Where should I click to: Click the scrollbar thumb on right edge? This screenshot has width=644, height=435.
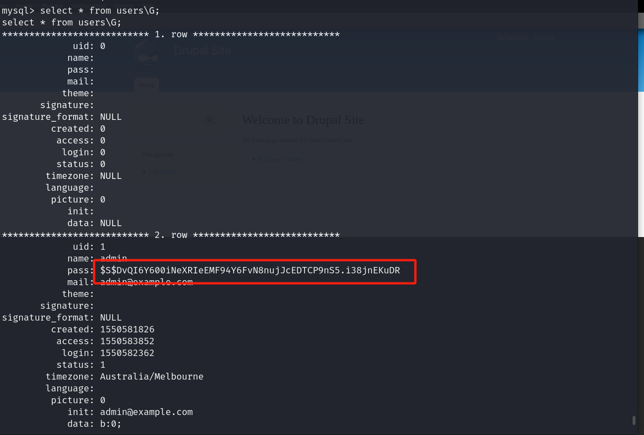coord(634,421)
